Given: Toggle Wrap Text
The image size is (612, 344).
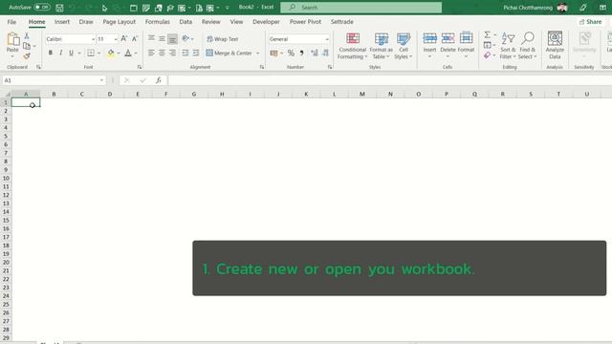Looking at the screenshot, I should (222, 39).
